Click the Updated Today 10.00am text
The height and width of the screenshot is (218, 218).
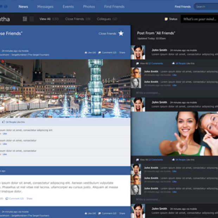click(152, 39)
